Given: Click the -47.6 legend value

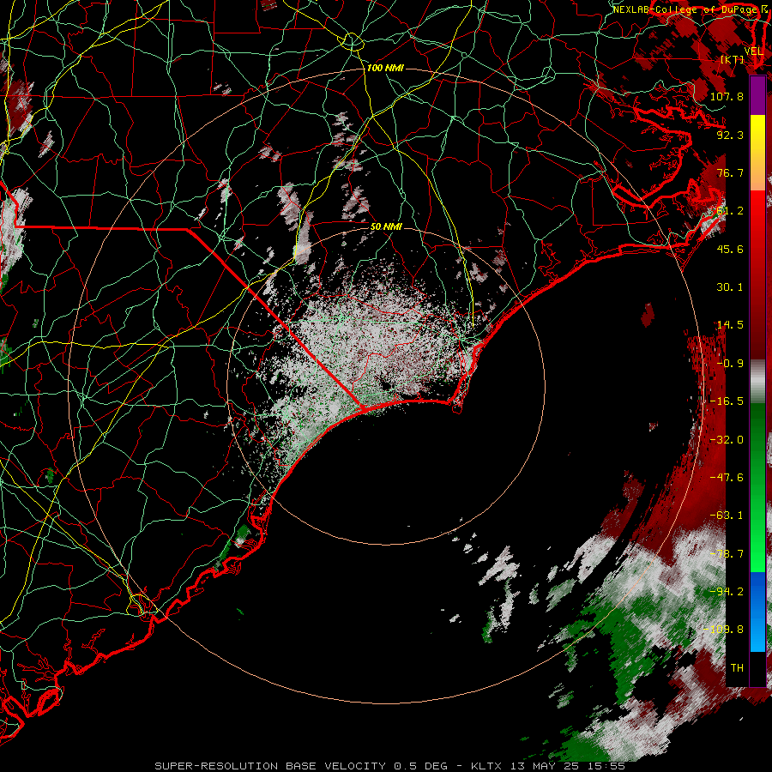Looking at the screenshot, I should click(727, 477).
